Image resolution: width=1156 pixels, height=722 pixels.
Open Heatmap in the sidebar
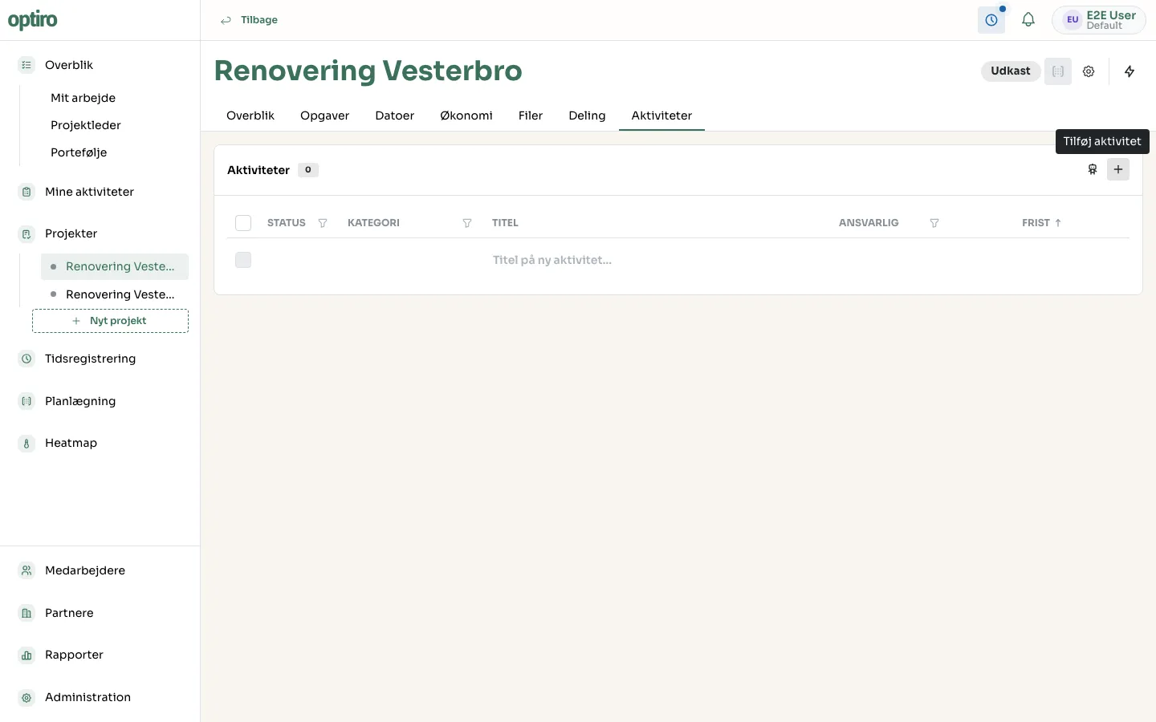(x=71, y=443)
